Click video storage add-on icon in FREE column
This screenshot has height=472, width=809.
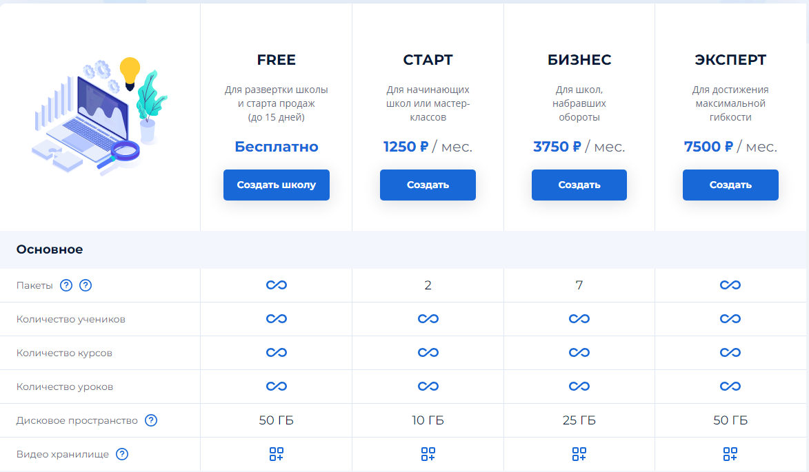276,454
